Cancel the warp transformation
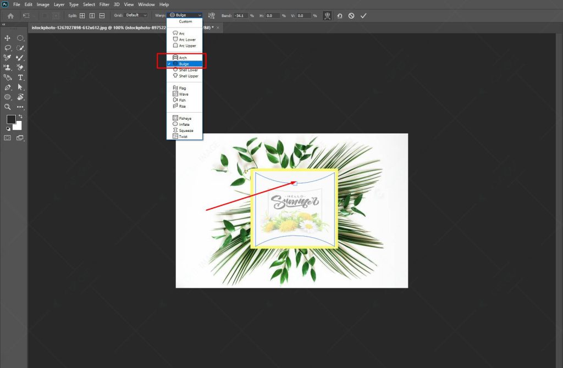This screenshot has width=563, height=368. tap(351, 15)
